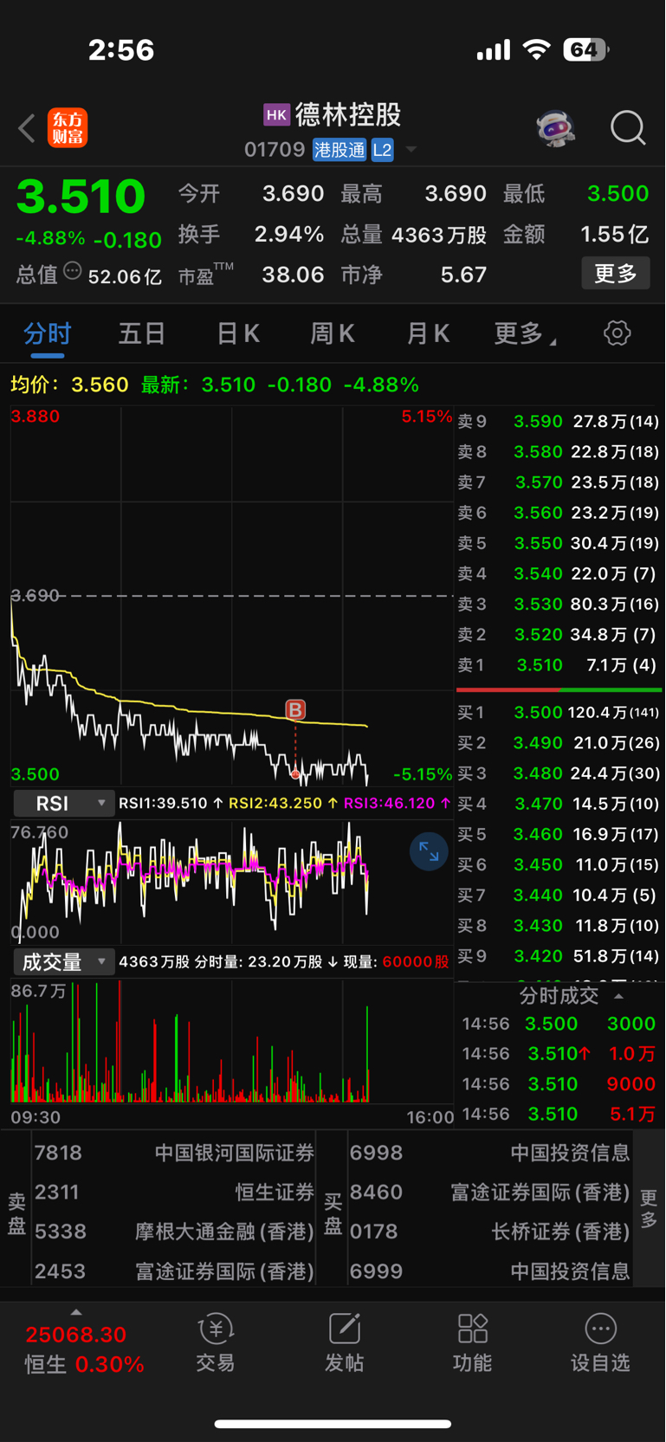Screen dimensions: 666x1442
Task: Tap the cellular signal bars
Action: pyautogui.click(x=494, y=51)
